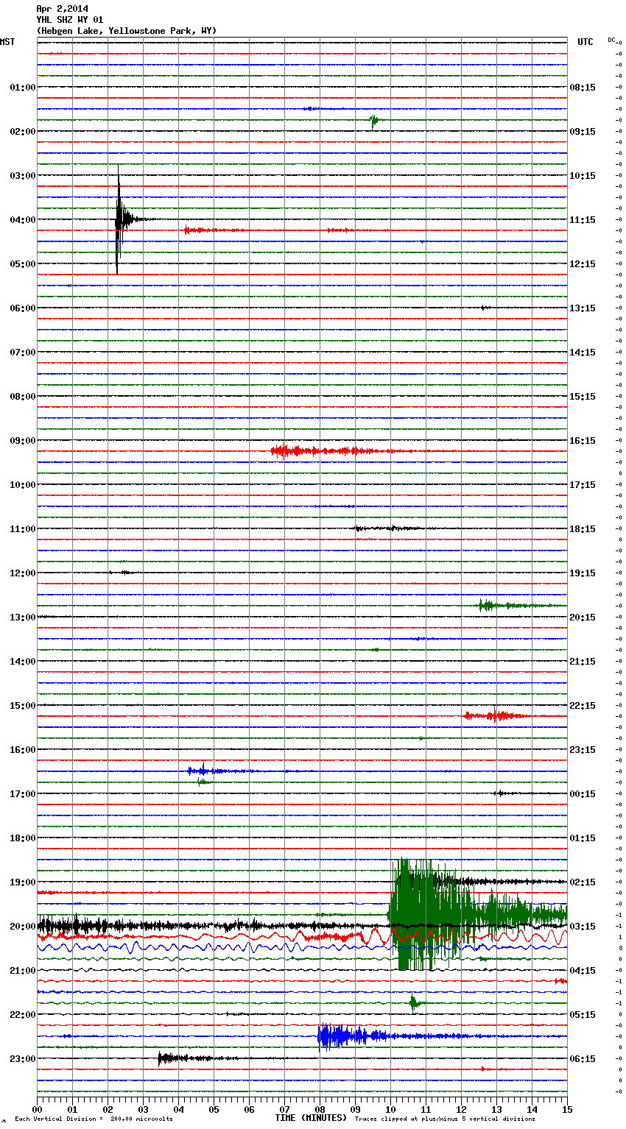Image resolution: width=626 pixels, height=1129 pixels.
Task: Click minute tick label 10 on bottom axis
Action: pyautogui.click(x=391, y=1109)
